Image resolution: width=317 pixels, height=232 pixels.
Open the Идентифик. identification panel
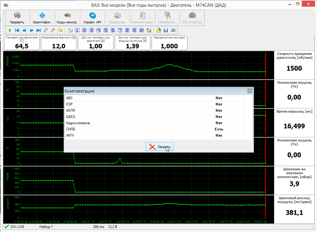(x=42, y=18)
